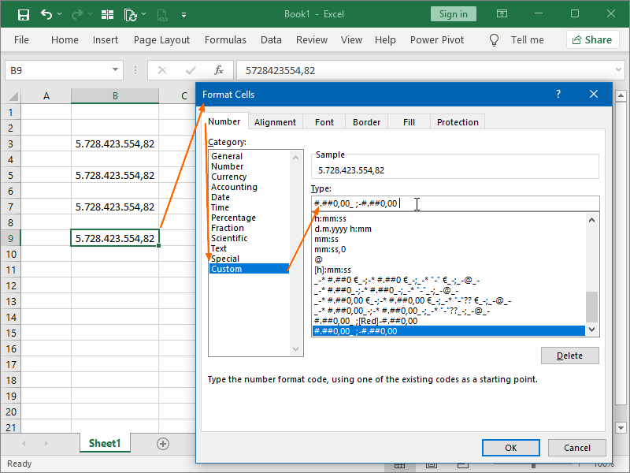Screen dimensions: 630x473
Task: Switch to the Alignment tab
Action: (276, 121)
